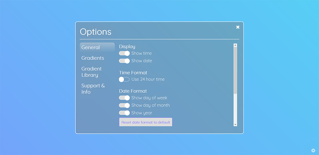Open settings via the gear icon
The height and width of the screenshot is (155, 319).
313,150
